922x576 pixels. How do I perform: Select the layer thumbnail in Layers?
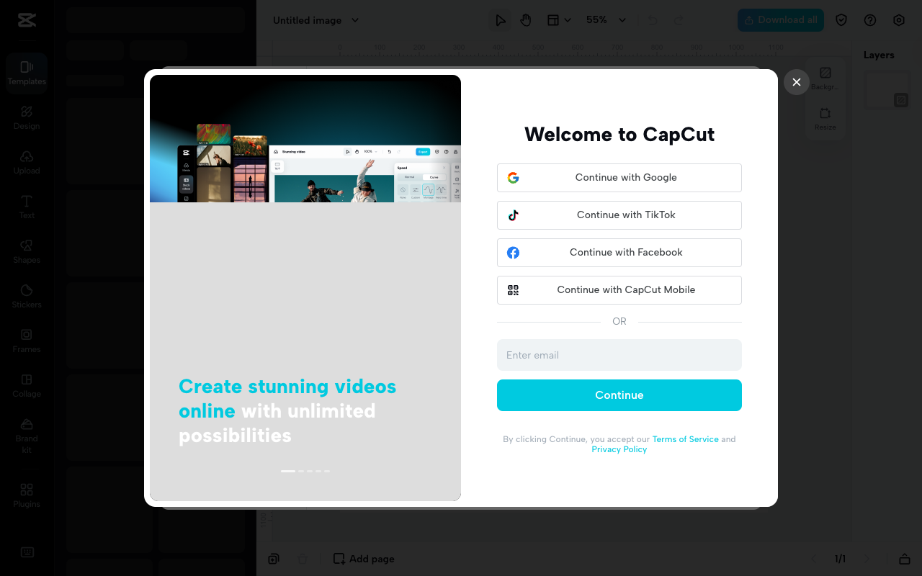887,90
